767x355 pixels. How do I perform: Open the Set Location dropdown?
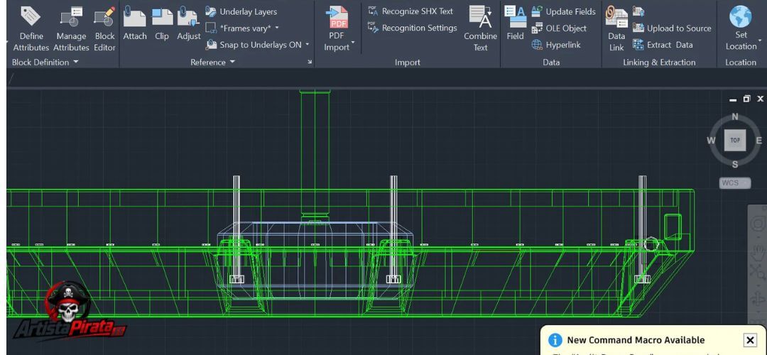741,29
